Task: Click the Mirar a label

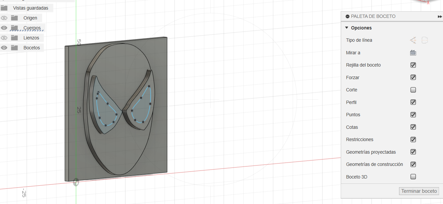Action: click(353, 53)
